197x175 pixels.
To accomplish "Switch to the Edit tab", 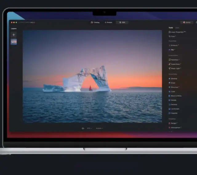I will (122, 22).
